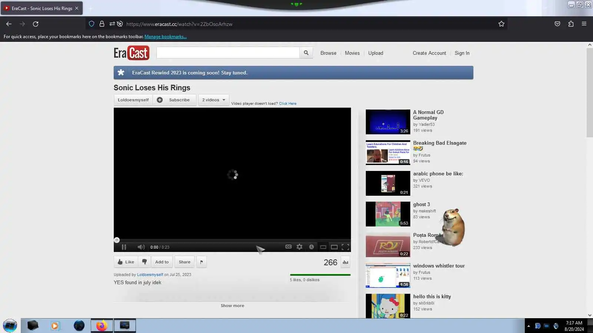Select EraCast Sonic Loses His Rings tab
This screenshot has width=593, height=333.
click(x=42, y=8)
